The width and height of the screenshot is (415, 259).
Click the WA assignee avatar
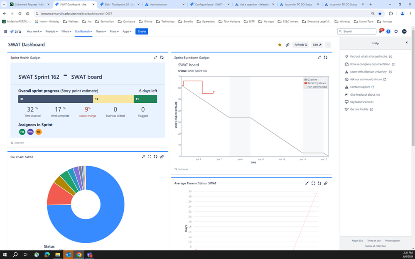(x=30, y=132)
